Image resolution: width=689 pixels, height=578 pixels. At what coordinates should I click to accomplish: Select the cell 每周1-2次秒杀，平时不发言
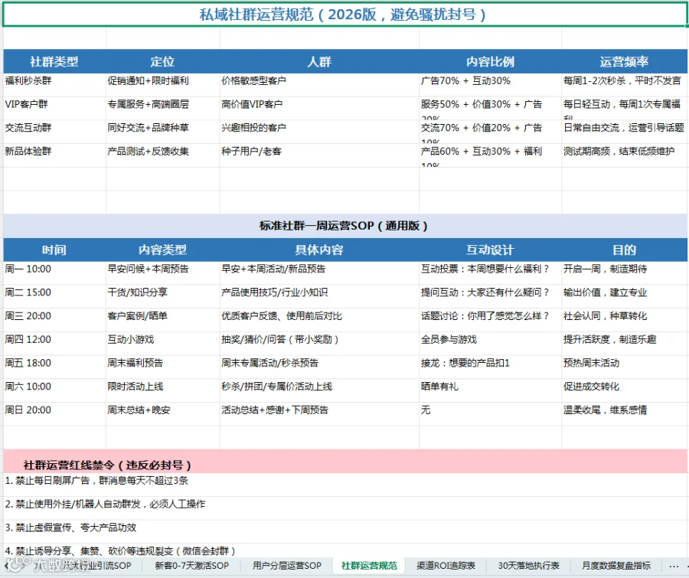coord(625,85)
